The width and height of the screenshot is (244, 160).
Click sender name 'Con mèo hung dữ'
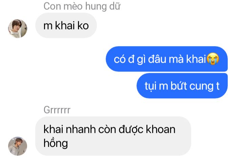pyautogui.click(x=82, y=6)
